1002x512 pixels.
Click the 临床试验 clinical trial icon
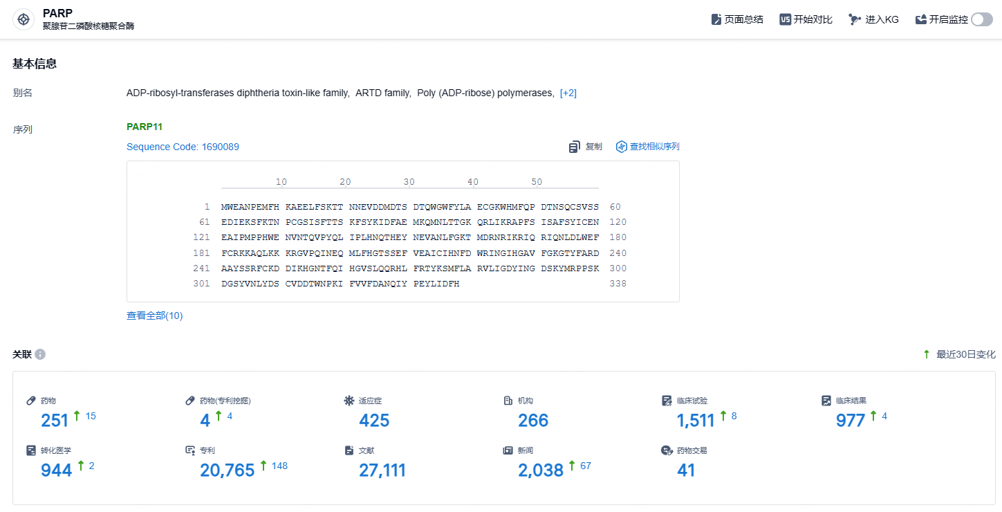(x=667, y=401)
